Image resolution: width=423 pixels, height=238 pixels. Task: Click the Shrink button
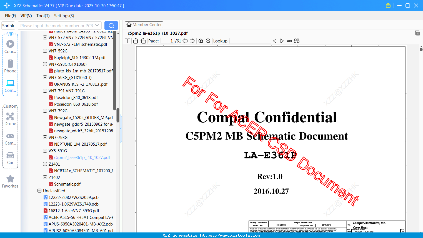tap(8, 26)
